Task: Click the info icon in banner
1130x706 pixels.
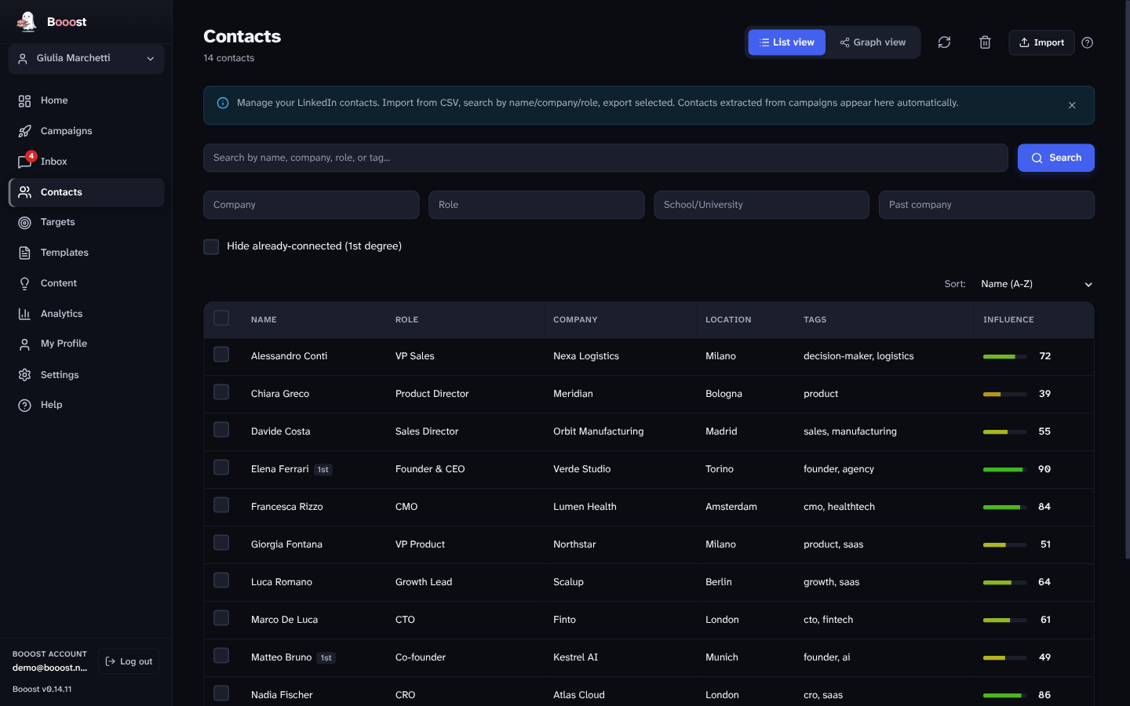Action: [223, 103]
